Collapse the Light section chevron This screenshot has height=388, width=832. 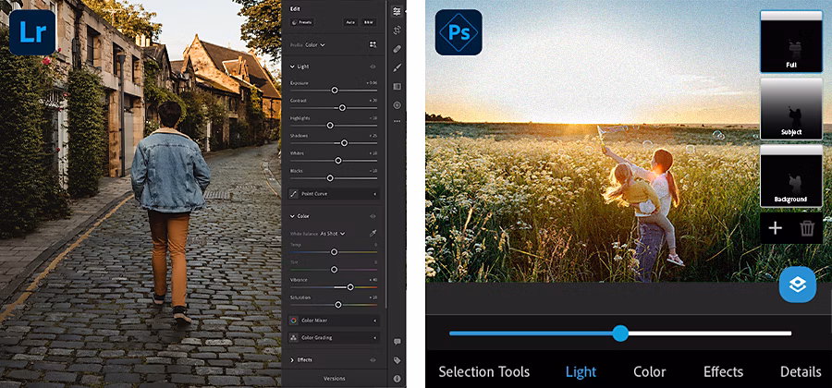(292, 67)
